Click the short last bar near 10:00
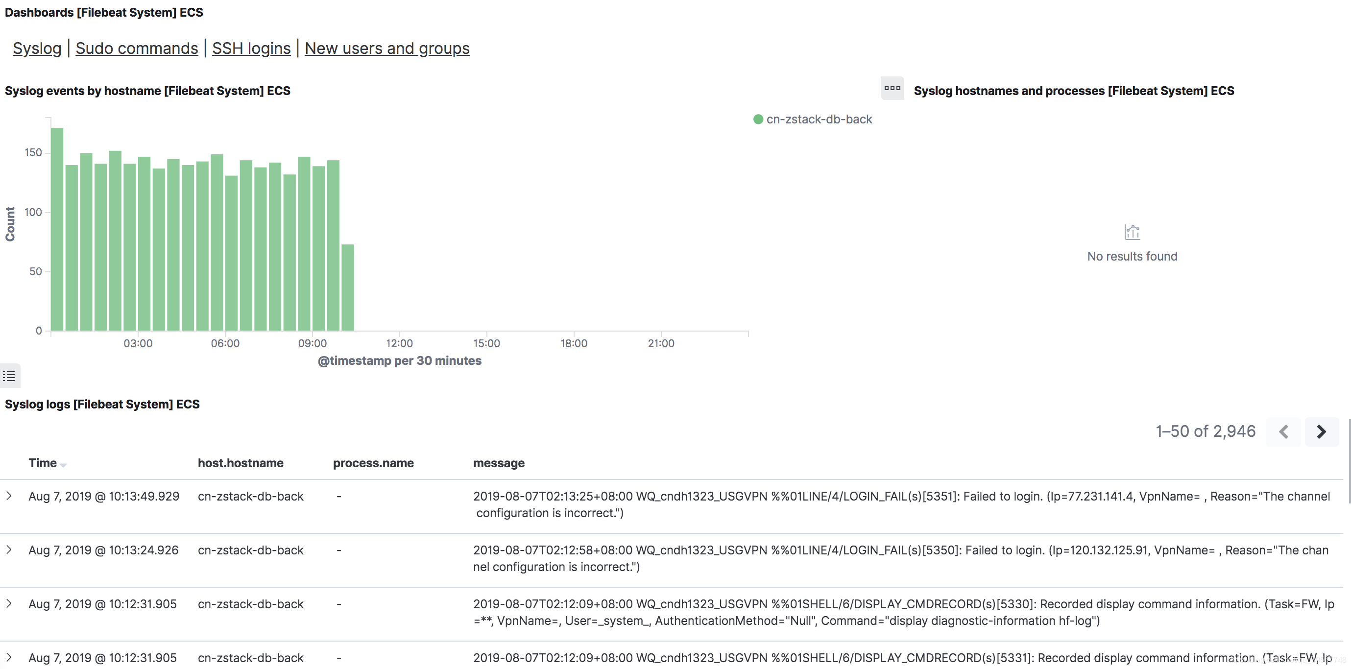The image size is (1351, 669). 348,287
